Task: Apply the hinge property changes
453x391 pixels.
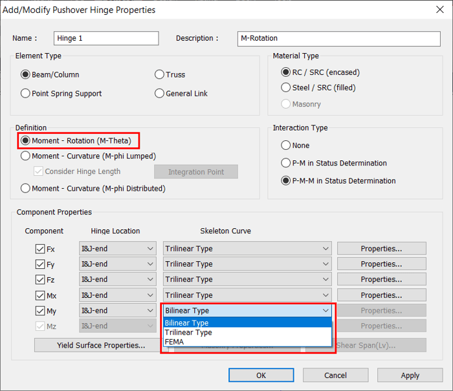Action: [410, 375]
